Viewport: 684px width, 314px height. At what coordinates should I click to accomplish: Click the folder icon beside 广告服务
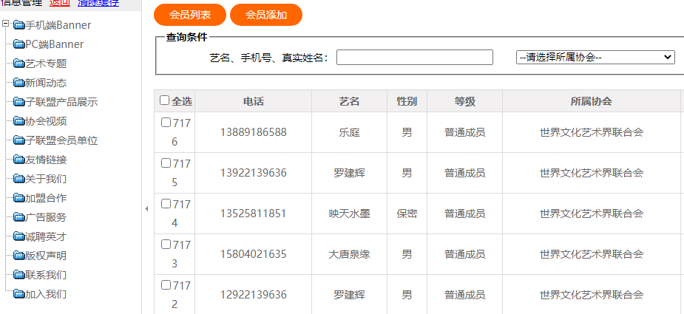[18, 217]
